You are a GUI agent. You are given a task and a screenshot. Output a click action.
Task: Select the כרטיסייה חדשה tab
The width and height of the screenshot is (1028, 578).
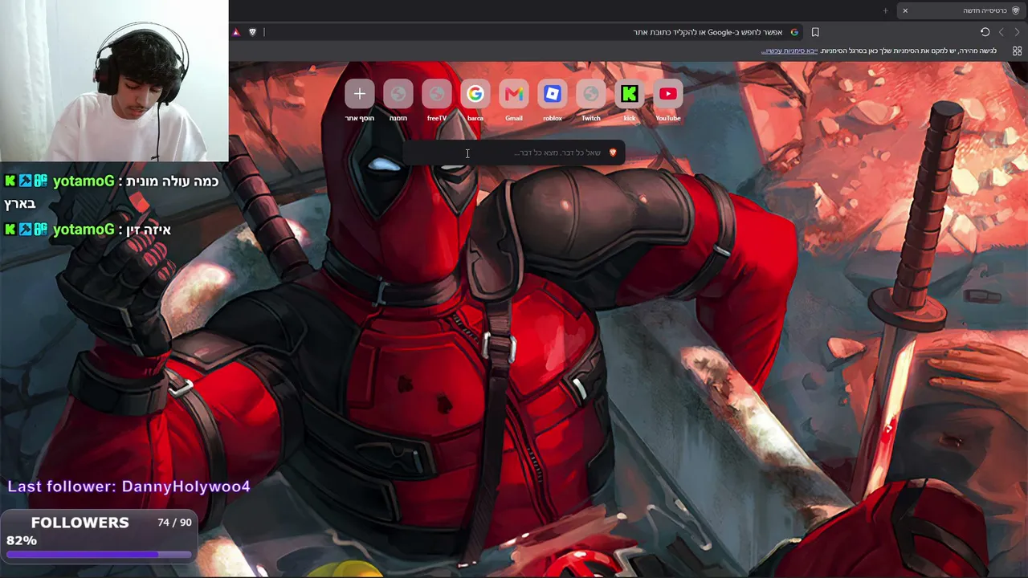961,10
